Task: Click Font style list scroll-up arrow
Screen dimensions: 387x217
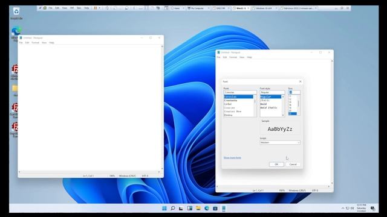Action: [x=283, y=96]
